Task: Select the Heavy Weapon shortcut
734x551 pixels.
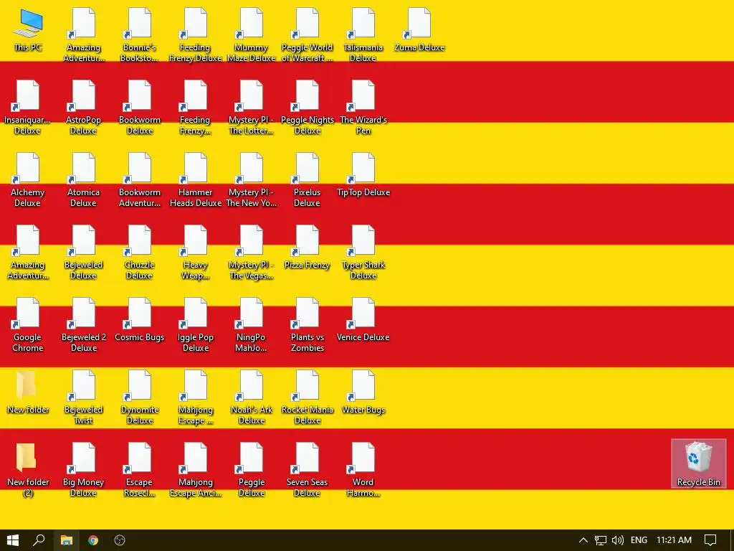Action: pos(195,253)
